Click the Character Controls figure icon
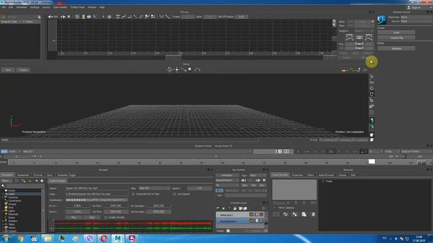 pyautogui.click(x=382, y=20)
